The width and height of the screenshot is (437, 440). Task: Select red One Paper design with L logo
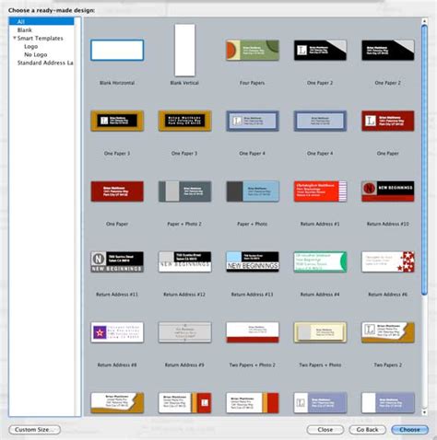click(x=388, y=121)
